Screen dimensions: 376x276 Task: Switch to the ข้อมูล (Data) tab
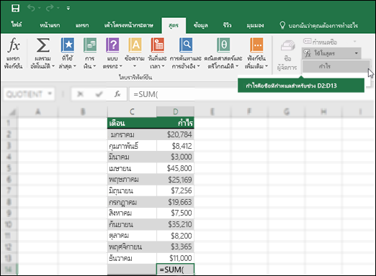pyautogui.click(x=201, y=25)
